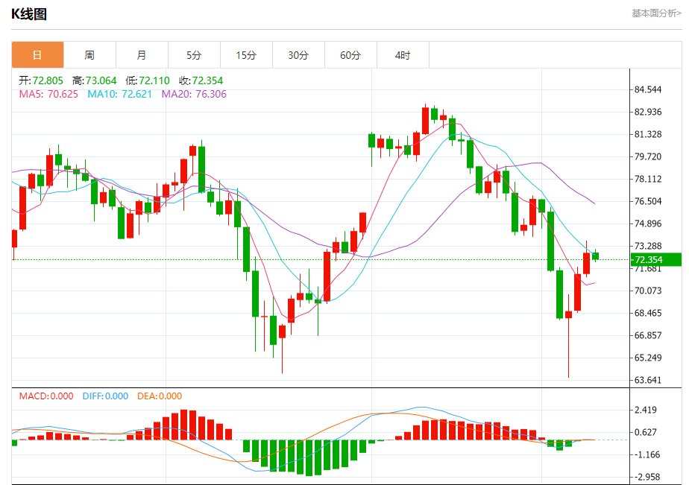689x485 pixels.
Task: Click the 收:72.354 close value
Action: coord(201,80)
